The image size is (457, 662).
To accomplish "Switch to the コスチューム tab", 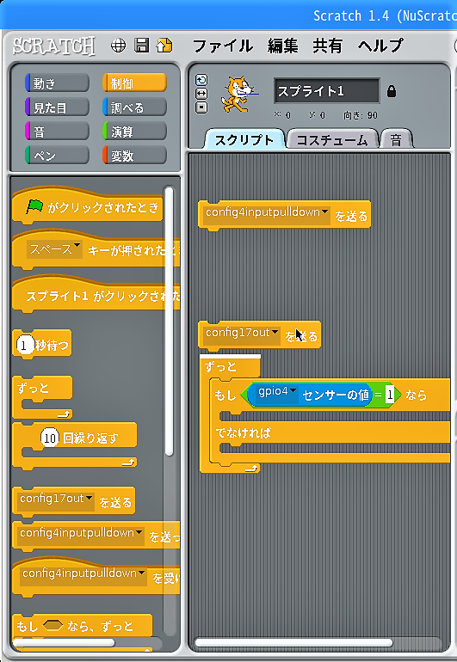I will pos(332,140).
